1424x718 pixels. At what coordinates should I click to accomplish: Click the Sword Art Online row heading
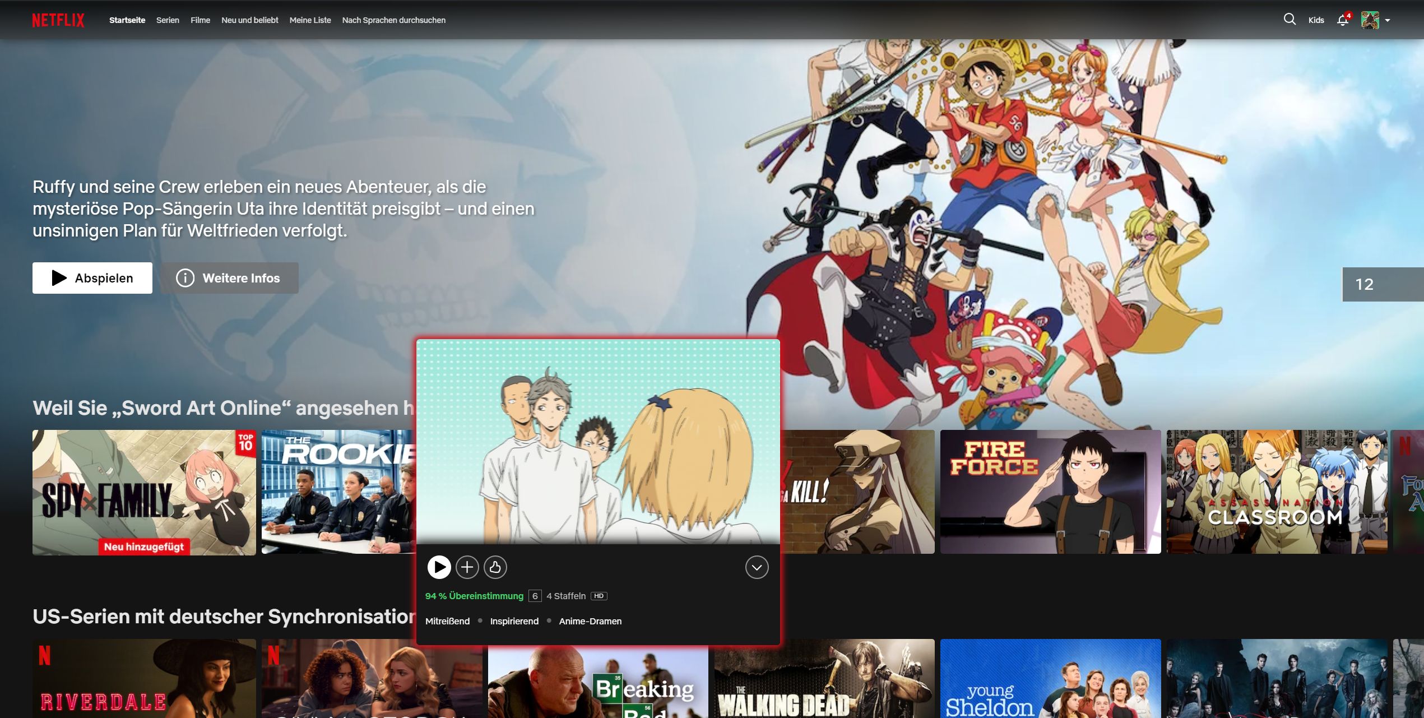tap(224, 408)
